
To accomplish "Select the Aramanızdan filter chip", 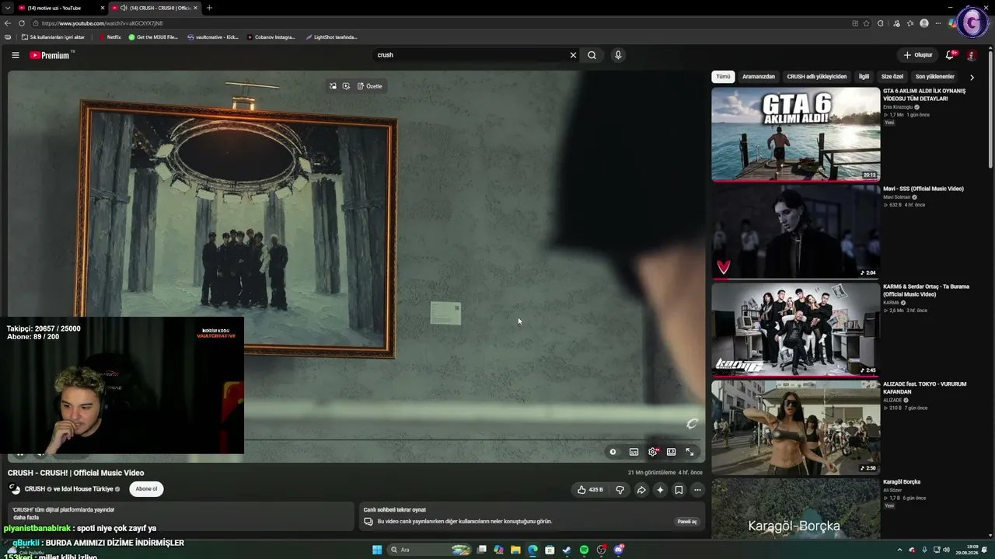I will (759, 77).
